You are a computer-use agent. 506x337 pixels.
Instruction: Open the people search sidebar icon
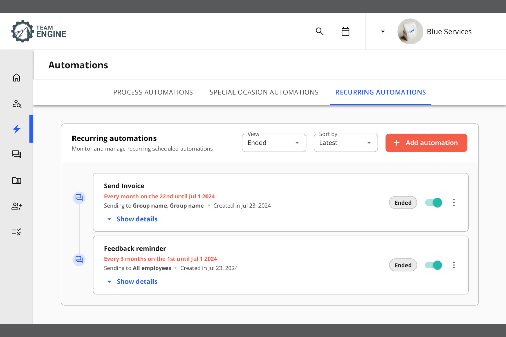16,103
